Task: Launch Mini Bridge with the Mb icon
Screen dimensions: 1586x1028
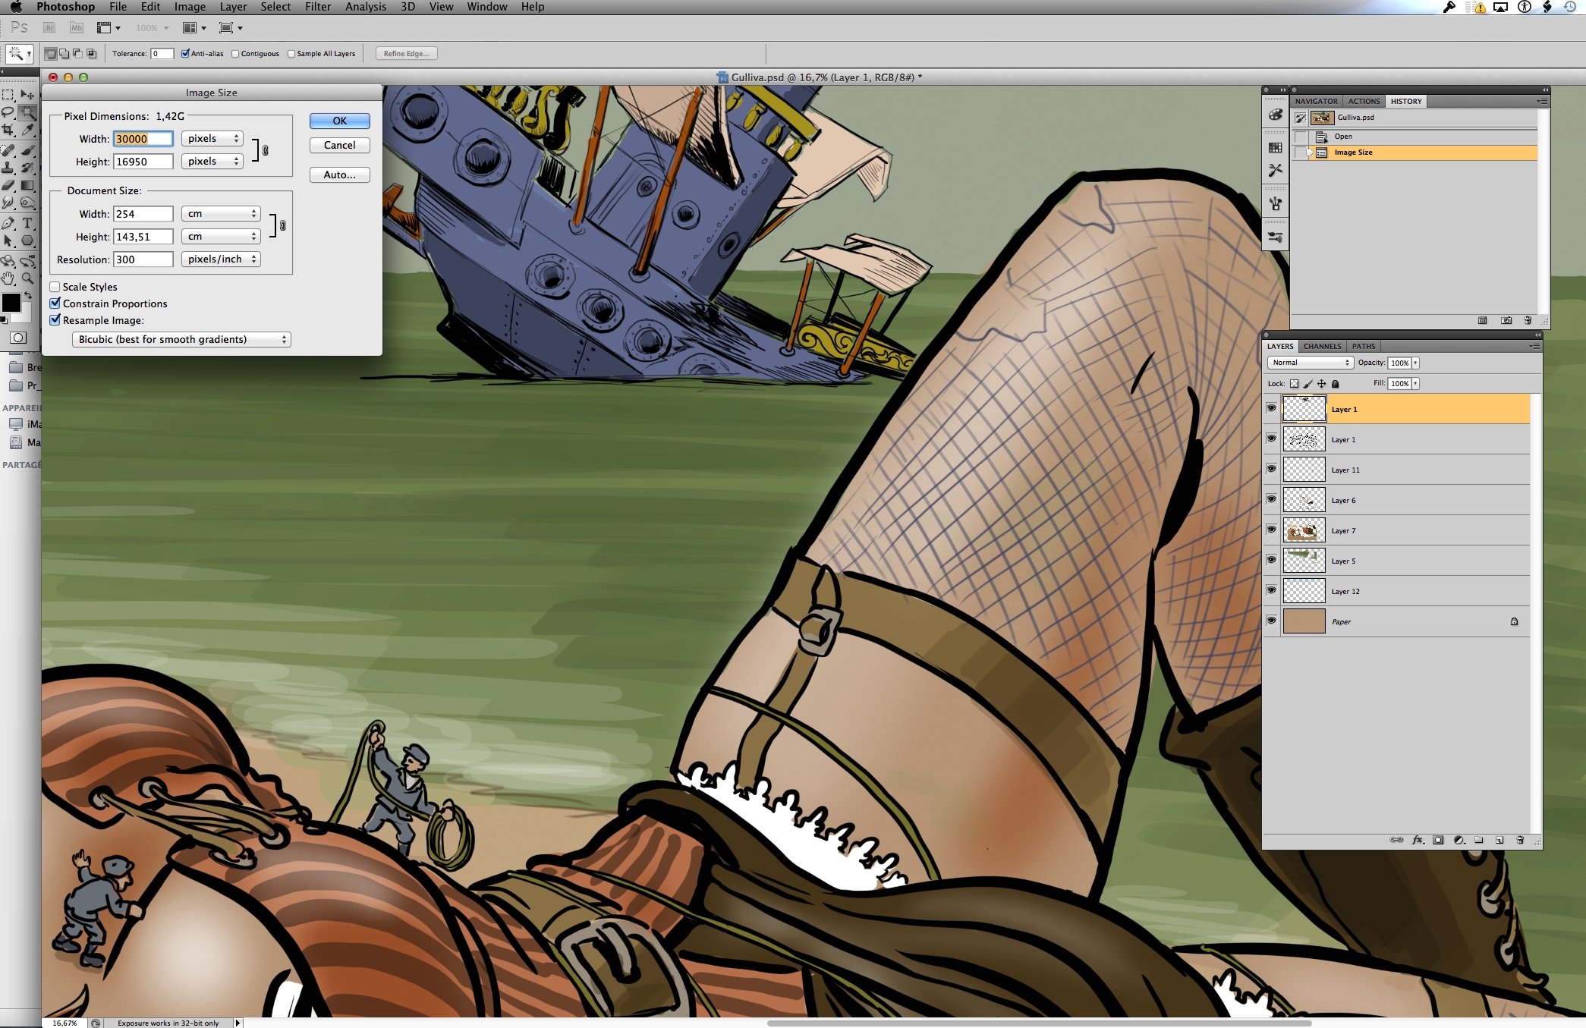Action: (76, 28)
